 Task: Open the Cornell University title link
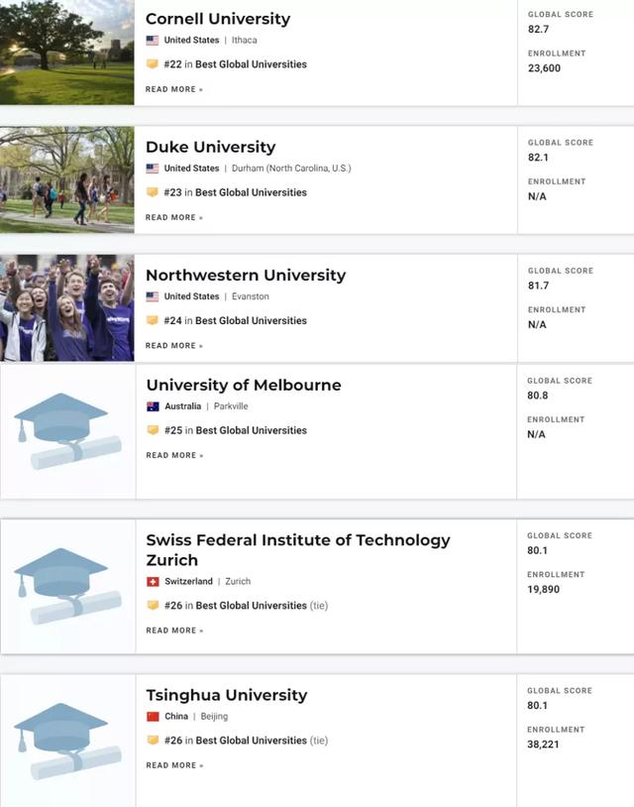click(218, 19)
